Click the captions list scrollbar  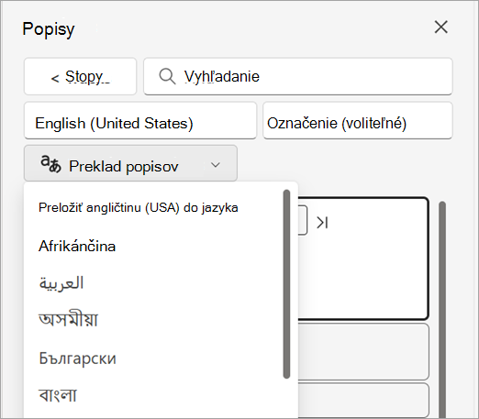tap(442, 309)
